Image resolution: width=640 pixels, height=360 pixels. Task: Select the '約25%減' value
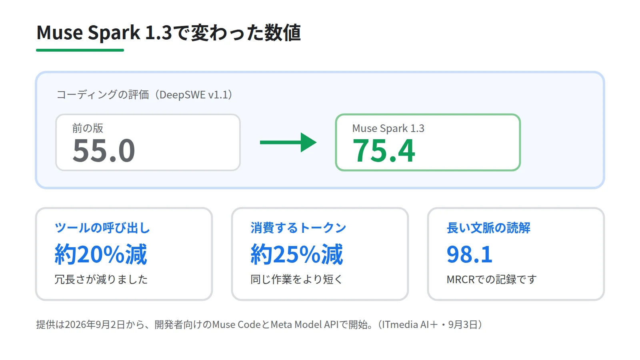(297, 254)
